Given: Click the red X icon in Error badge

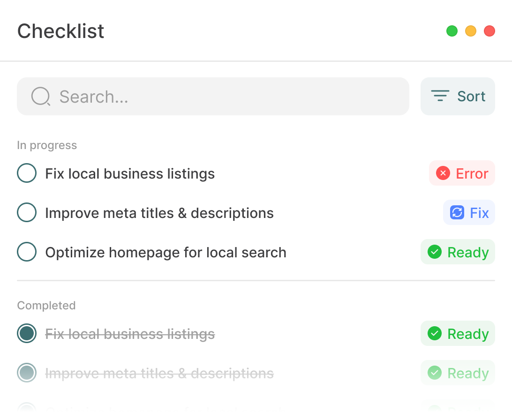Looking at the screenshot, I should pyautogui.click(x=443, y=173).
